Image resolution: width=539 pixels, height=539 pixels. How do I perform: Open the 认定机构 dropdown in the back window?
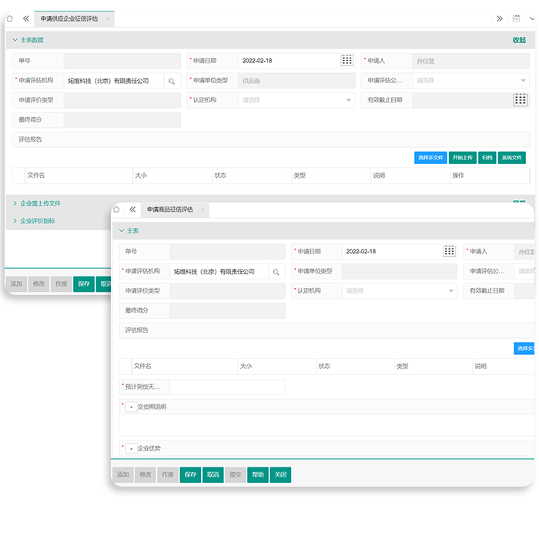[348, 100]
